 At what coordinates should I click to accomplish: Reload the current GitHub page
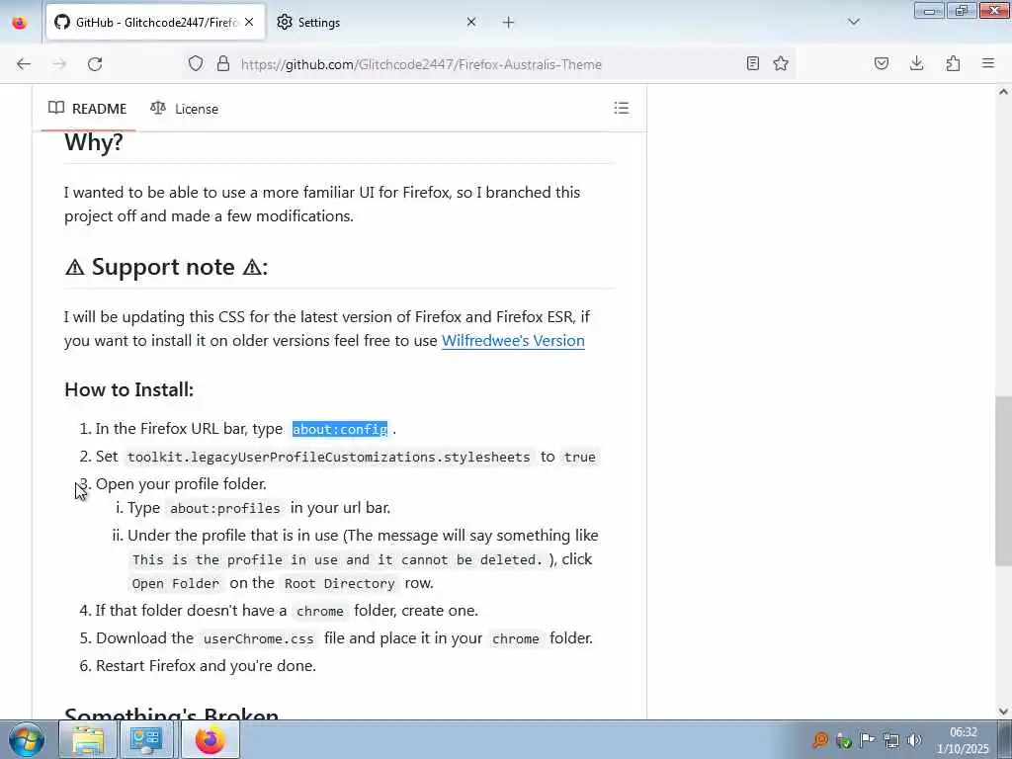[x=95, y=64]
